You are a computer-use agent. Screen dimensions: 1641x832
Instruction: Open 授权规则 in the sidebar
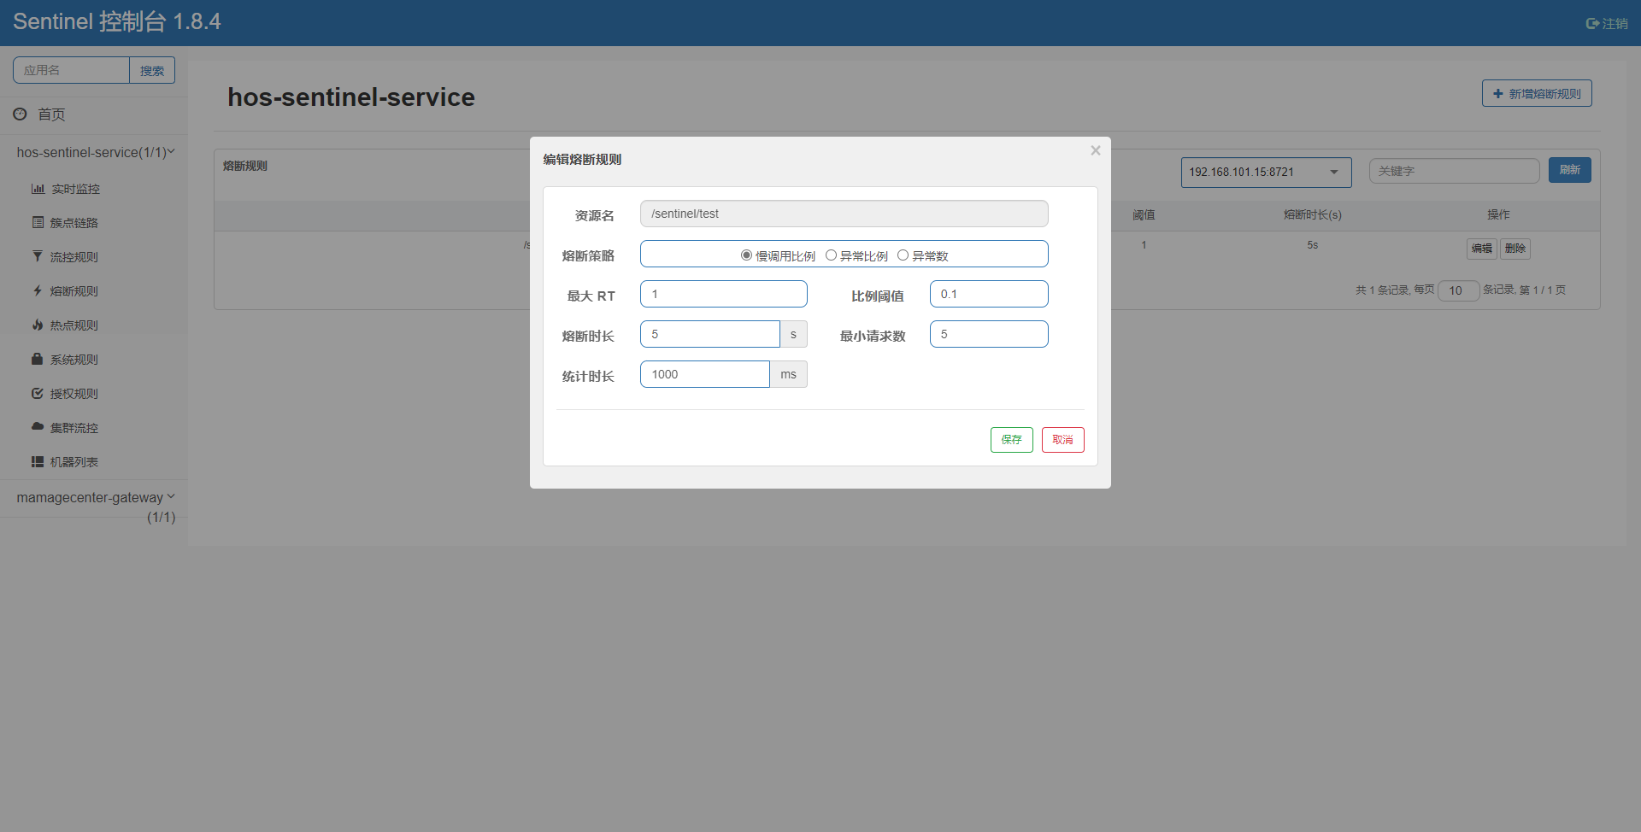click(x=74, y=394)
